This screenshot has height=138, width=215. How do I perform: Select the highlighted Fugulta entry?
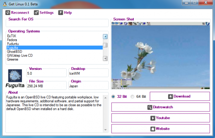[55, 48]
